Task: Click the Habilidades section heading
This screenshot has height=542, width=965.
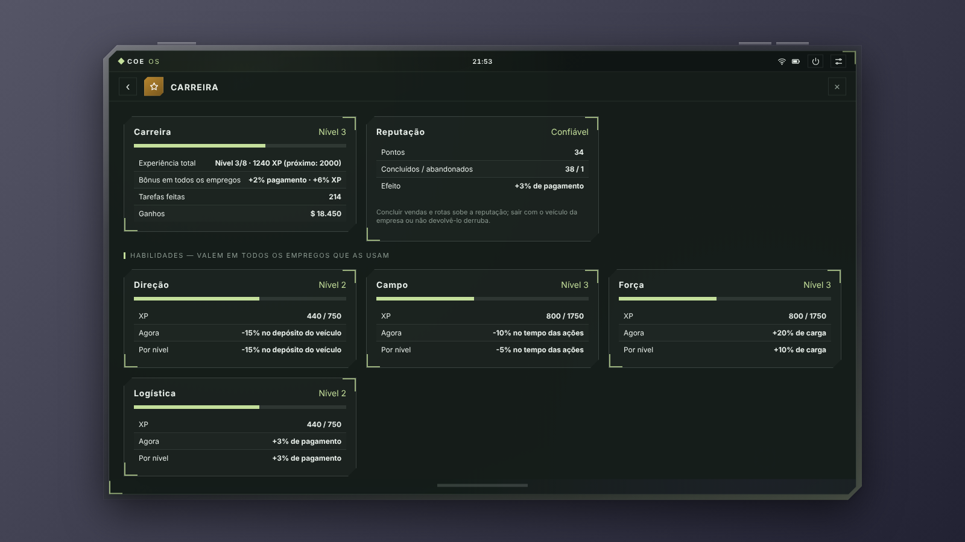Action: click(260, 255)
